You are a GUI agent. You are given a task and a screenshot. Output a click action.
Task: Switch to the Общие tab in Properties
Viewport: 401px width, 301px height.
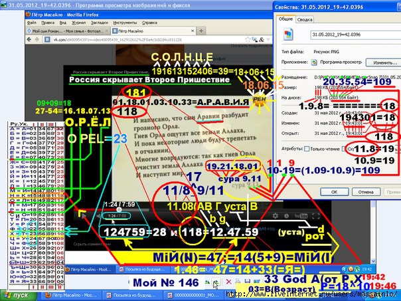[x=285, y=19]
